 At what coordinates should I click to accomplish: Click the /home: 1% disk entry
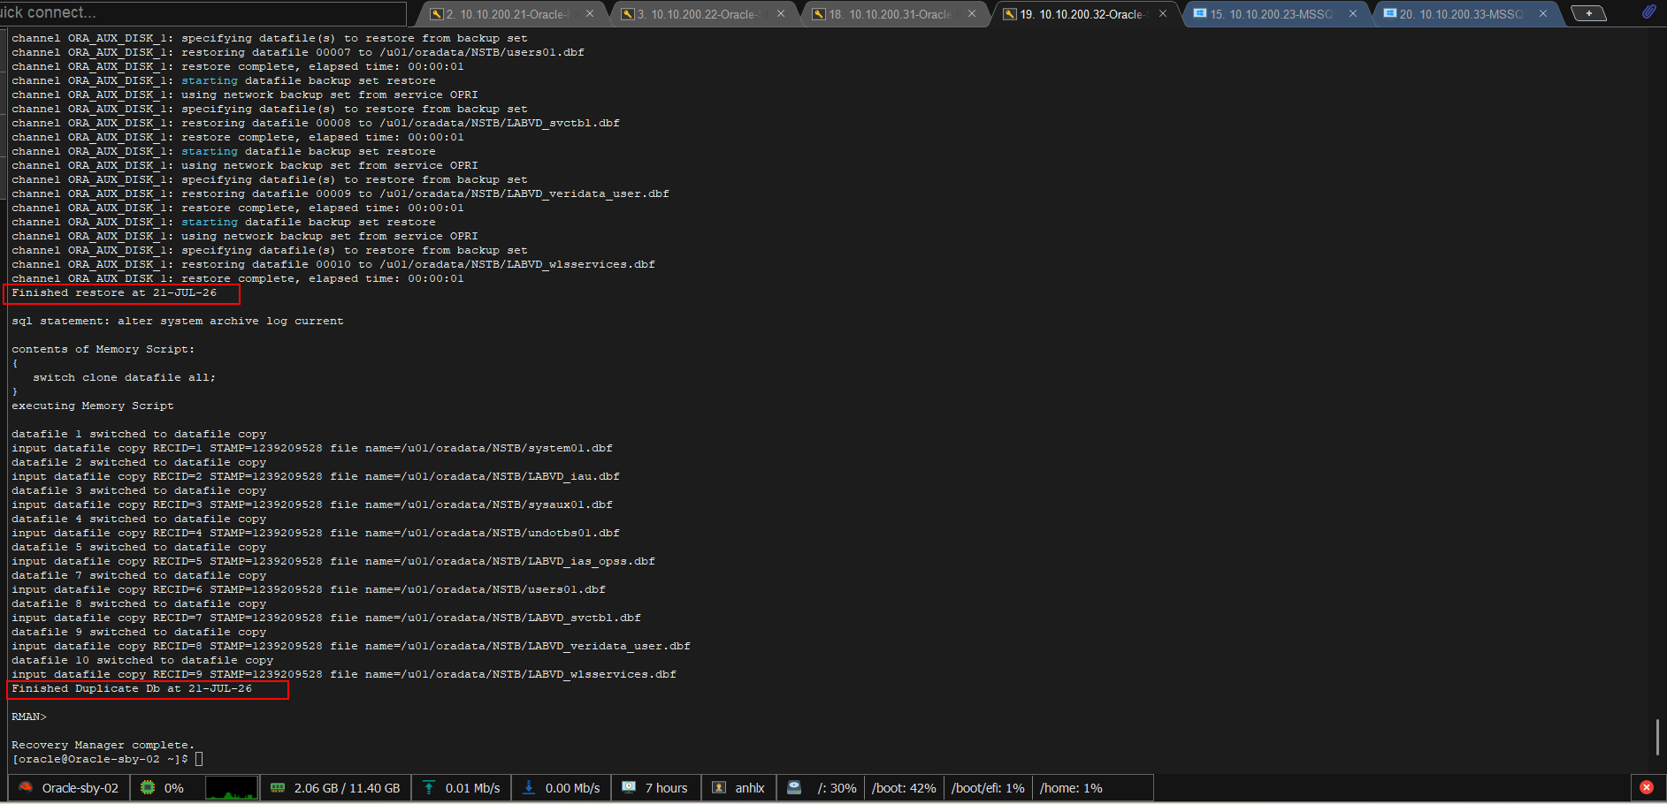coord(1071,788)
